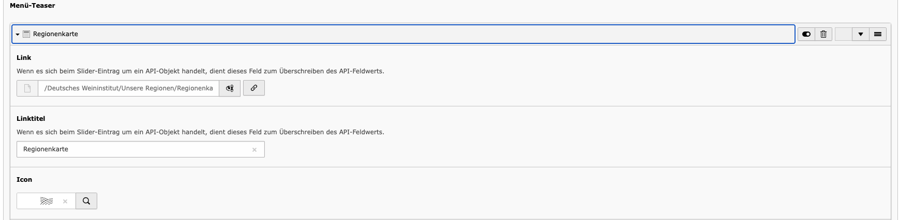Toggle visibility of the Regionenkarte entry

806,34
